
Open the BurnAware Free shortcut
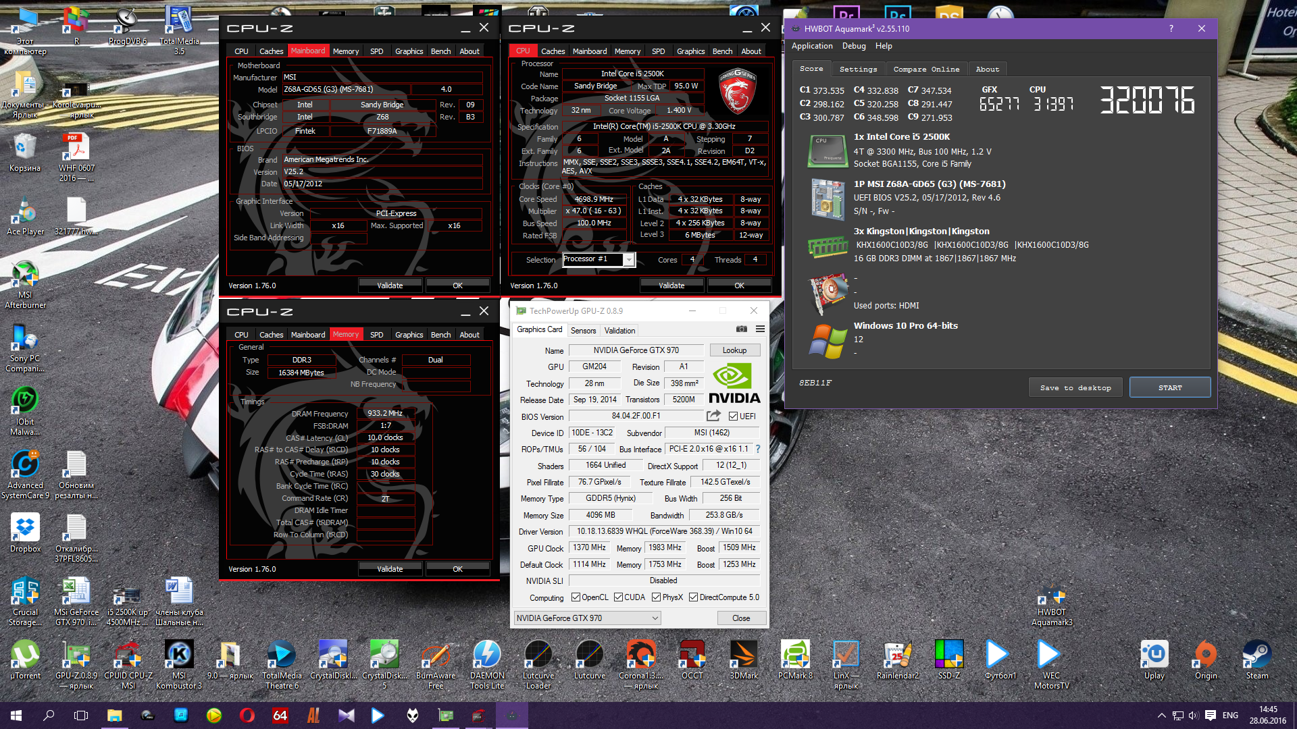pos(436,664)
